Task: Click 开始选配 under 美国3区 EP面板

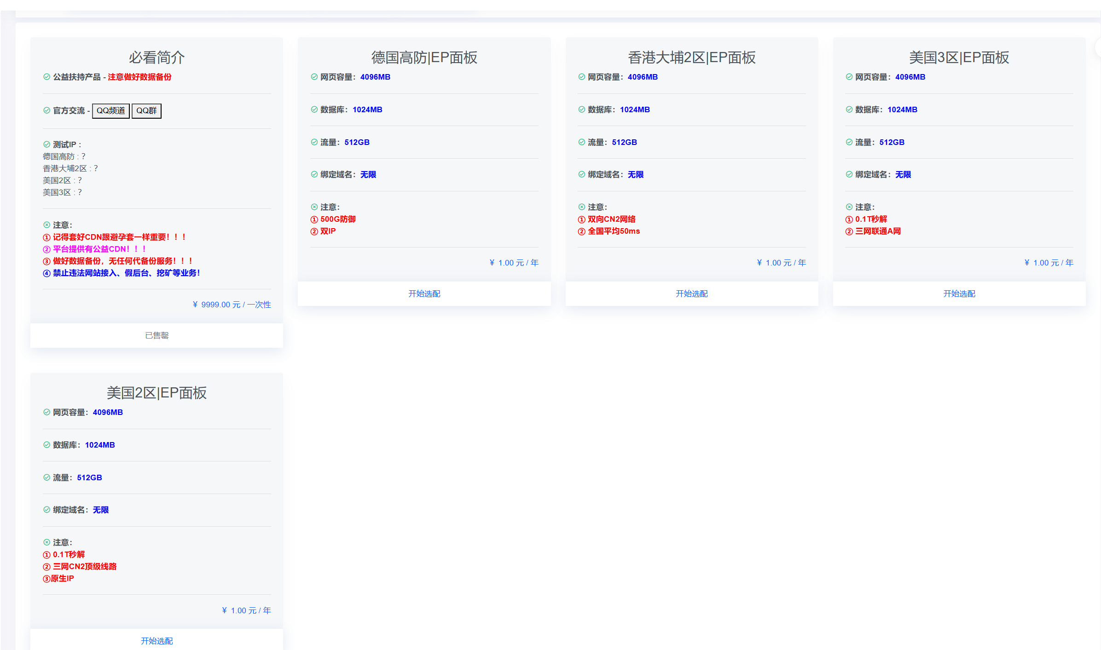Action: point(959,293)
